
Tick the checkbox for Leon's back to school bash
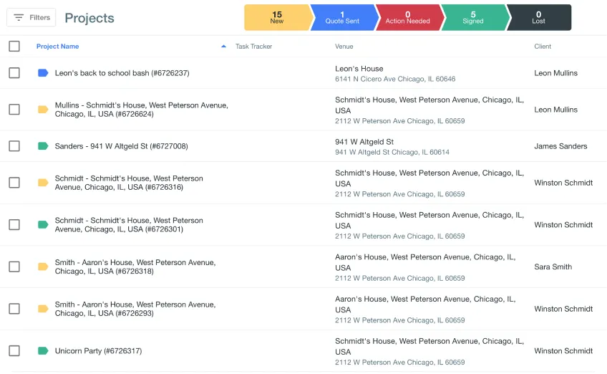14,73
